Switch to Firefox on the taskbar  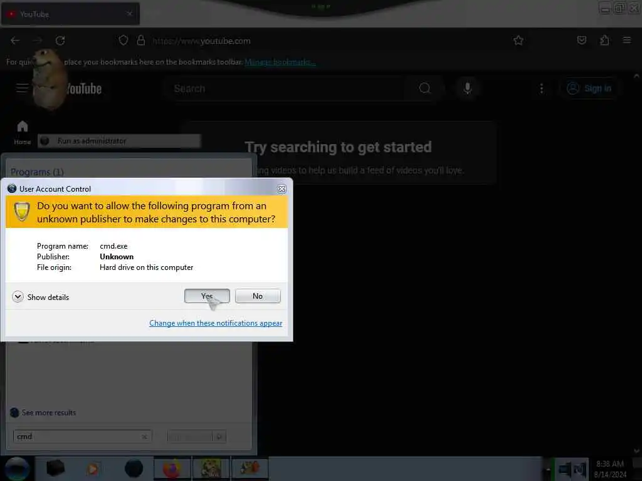(x=172, y=468)
